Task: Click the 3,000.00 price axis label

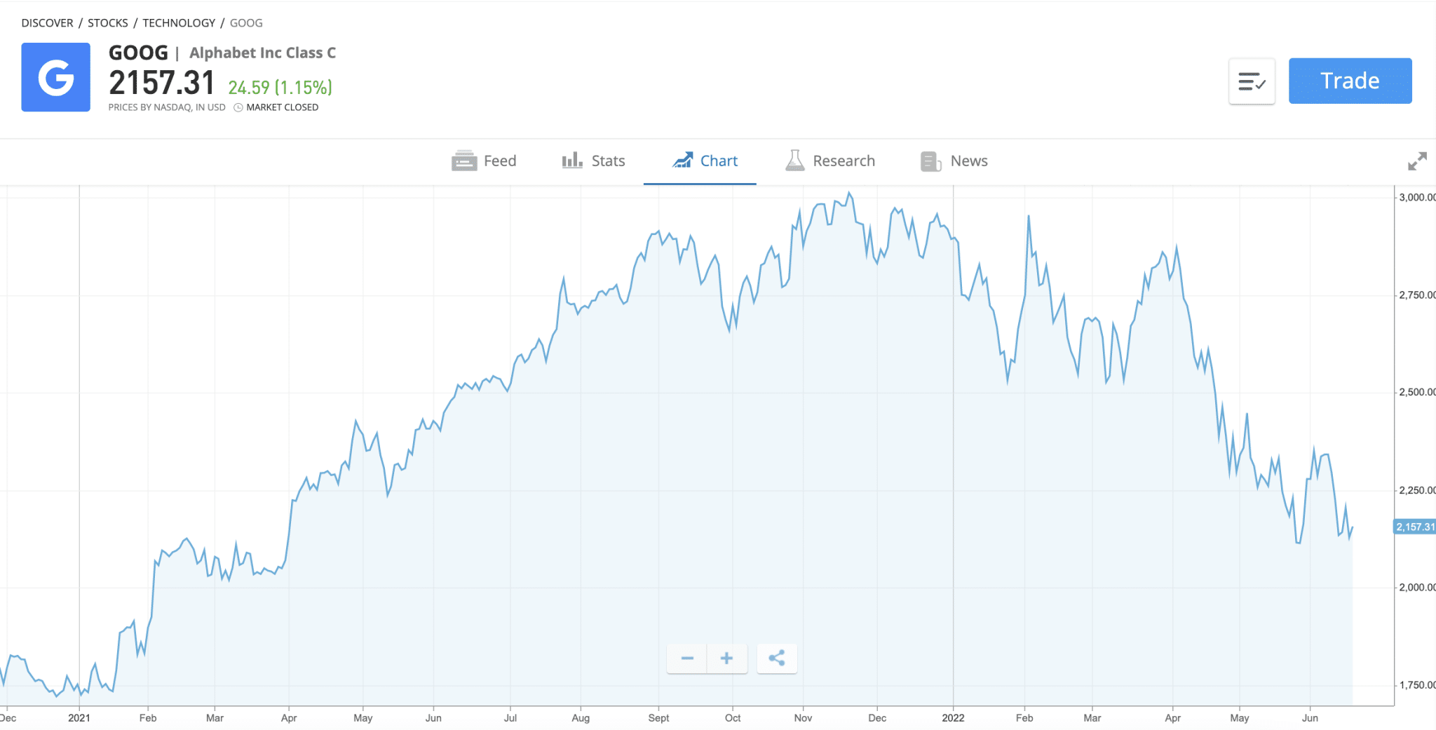Action: coord(1417,198)
